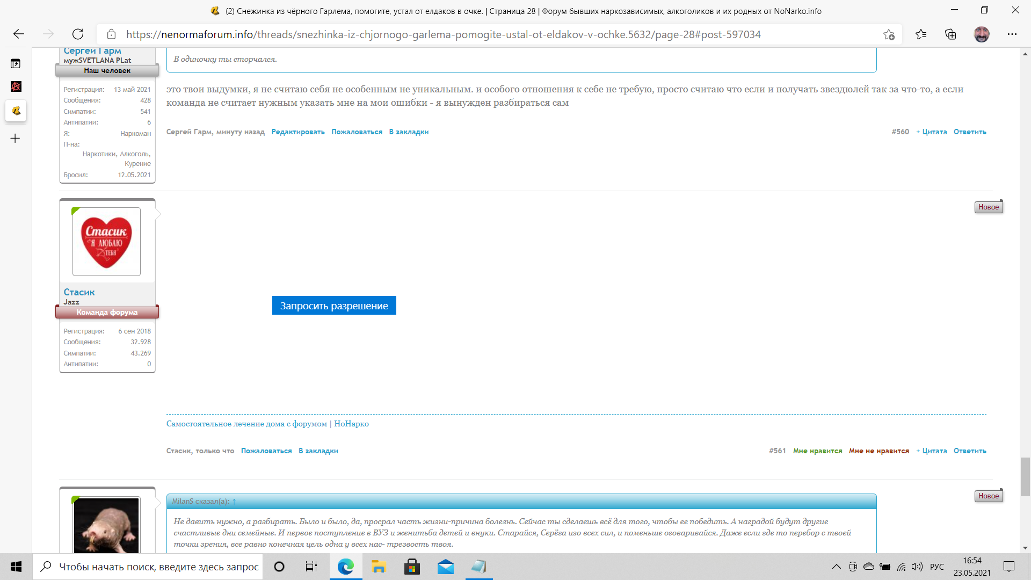Click Редактировать link on post 560
The width and height of the screenshot is (1031, 580).
[298, 132]
